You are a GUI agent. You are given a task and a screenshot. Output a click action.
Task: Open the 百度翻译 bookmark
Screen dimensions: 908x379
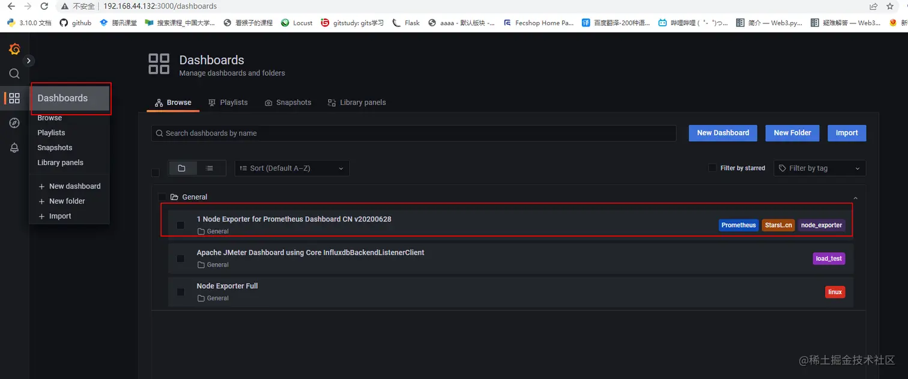(616, 23)
